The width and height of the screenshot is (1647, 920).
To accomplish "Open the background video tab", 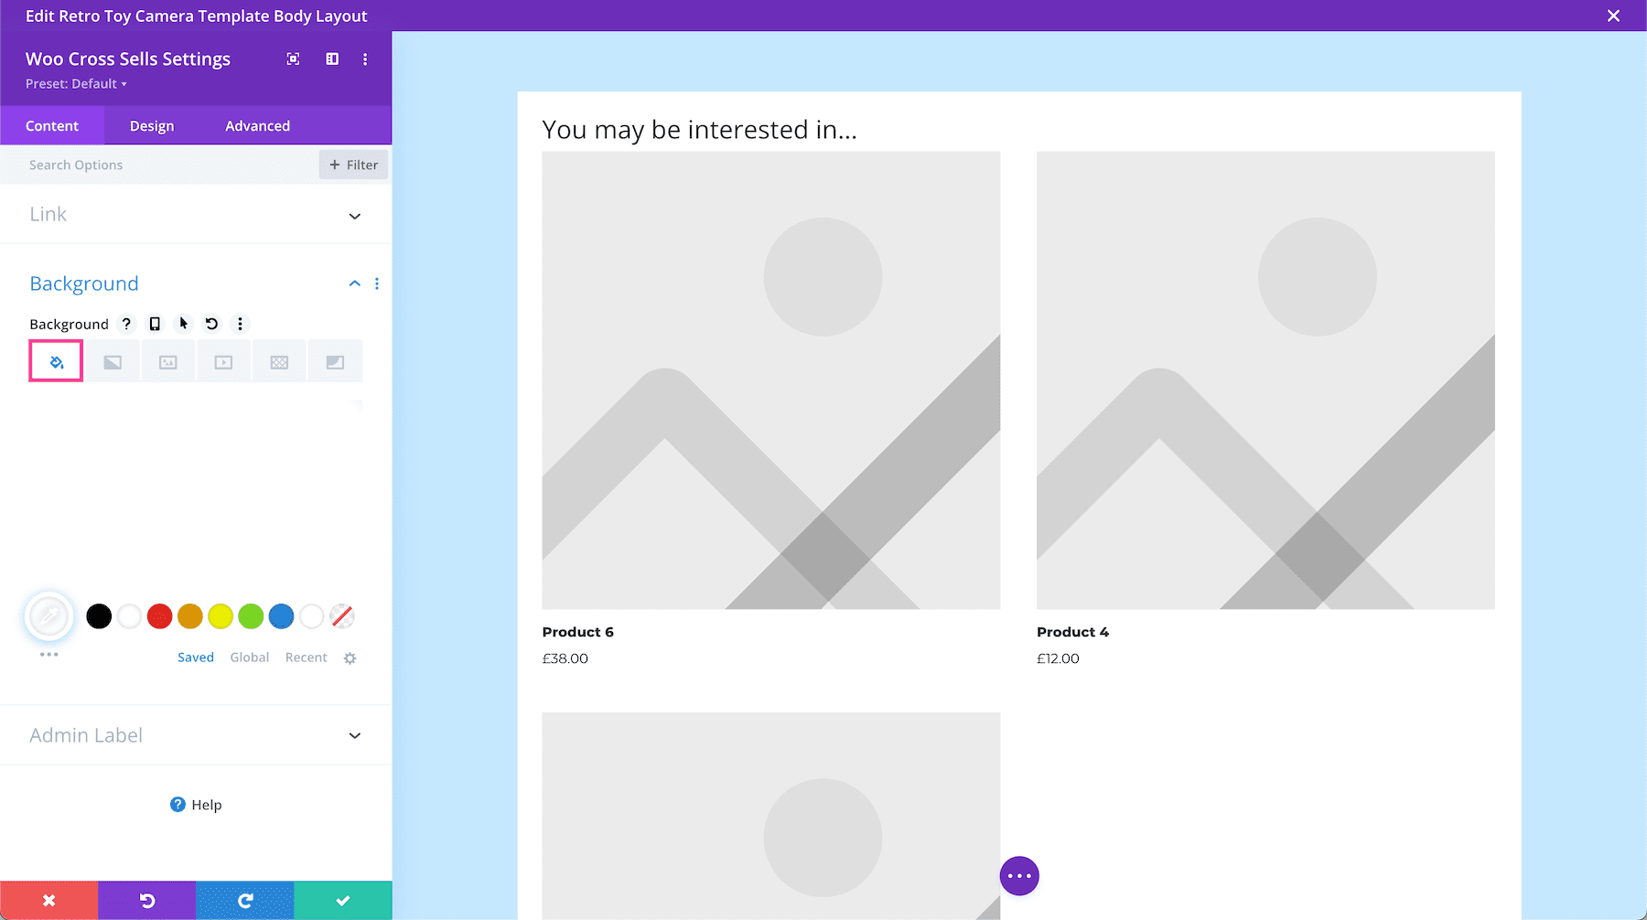I will click(x=223, y=360).
